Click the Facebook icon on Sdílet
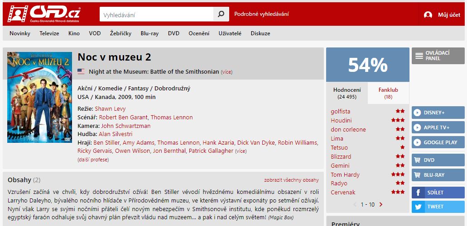Screen dimensions: 467x226 (x=418, y=193)
